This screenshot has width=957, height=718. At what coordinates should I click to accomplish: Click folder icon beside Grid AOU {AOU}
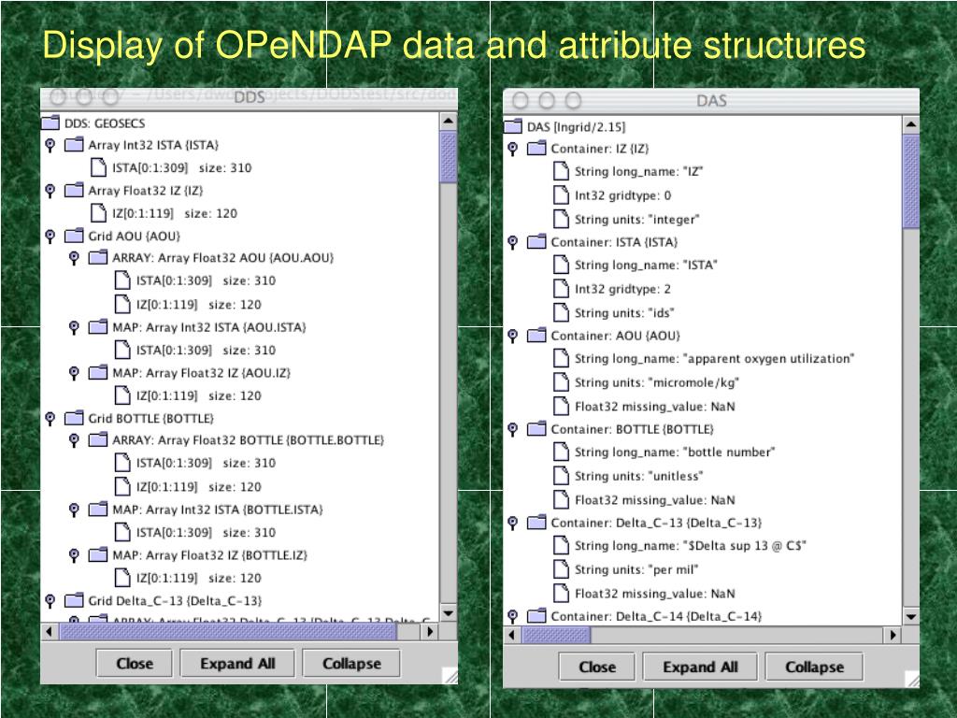click(74, 236)
